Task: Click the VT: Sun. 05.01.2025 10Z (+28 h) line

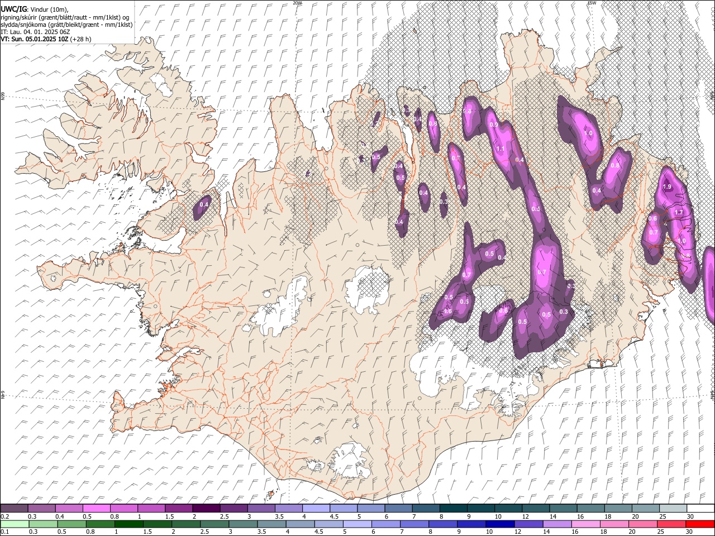Action: (x=46, y=39)
